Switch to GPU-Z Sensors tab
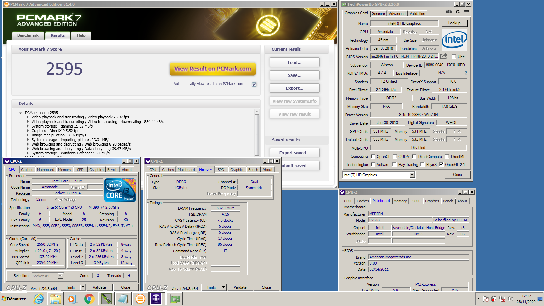Image resolution: width=544 pixels, height=306 pixels. coord(378,13)
